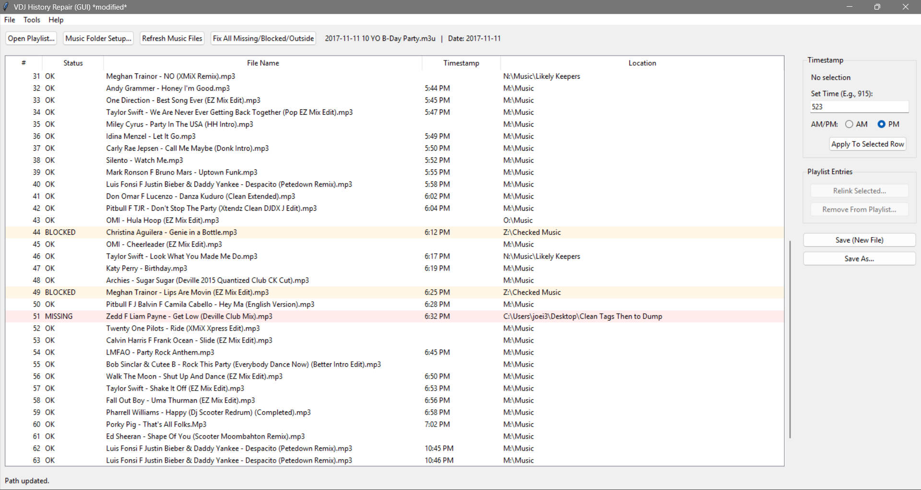Open the File menu

(10, 20)
